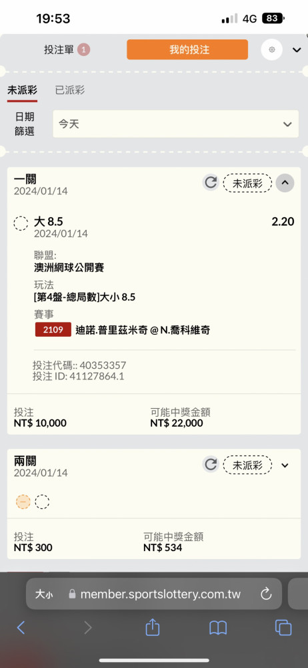The height and width of the screenshot is (668, 308).
Task: Open the Safari bookmarks book icon
Action: (x=218, y=627)
